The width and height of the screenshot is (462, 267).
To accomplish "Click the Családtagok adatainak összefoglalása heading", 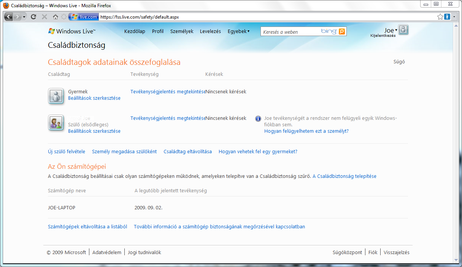I will (114, 62).
